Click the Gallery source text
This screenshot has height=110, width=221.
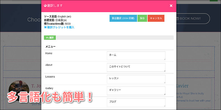point(49,88)
